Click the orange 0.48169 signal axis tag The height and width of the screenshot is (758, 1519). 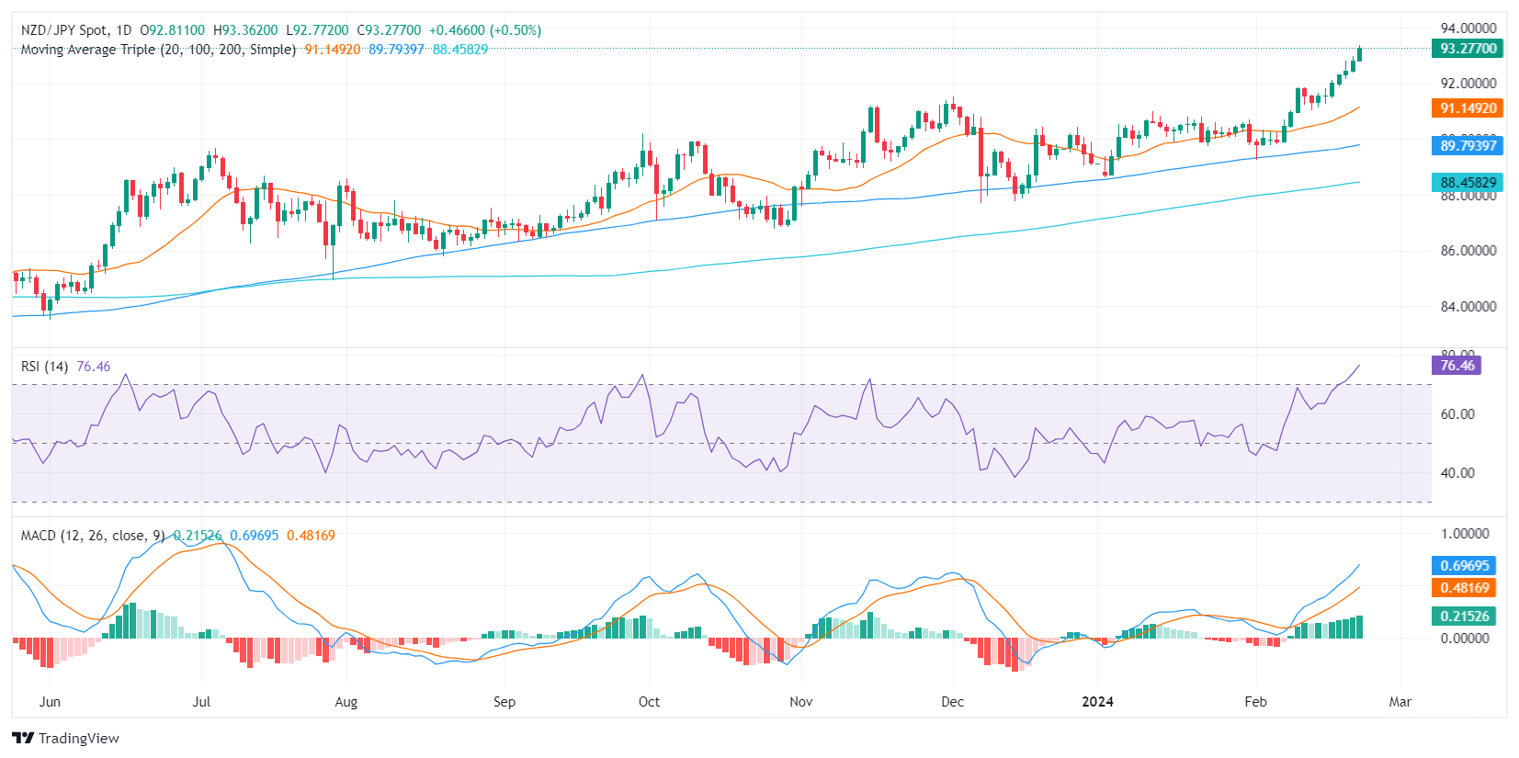pyautogui.click(x=1464, y=588)
